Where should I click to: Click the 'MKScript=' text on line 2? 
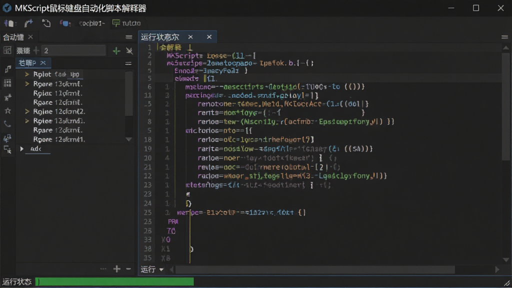click(x=185, y=55)
